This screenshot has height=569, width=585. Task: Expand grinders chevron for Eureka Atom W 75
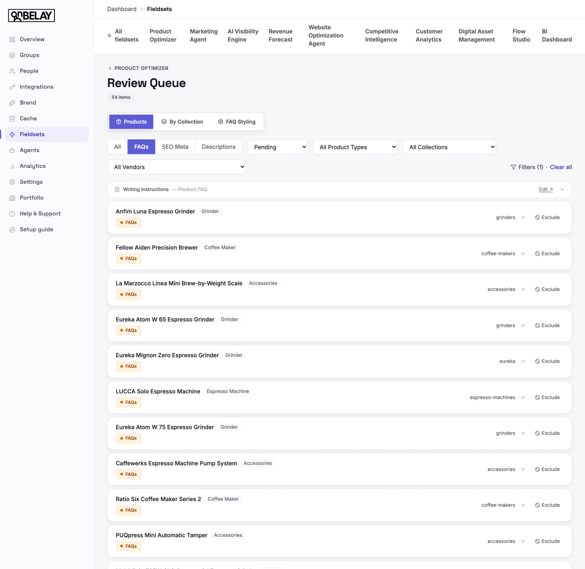523,433
